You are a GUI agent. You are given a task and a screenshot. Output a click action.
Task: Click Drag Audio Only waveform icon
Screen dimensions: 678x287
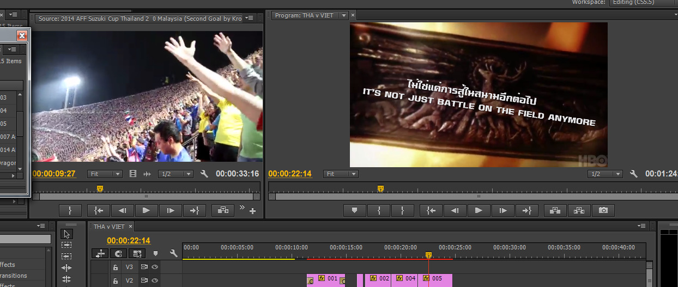pos(147,174)
